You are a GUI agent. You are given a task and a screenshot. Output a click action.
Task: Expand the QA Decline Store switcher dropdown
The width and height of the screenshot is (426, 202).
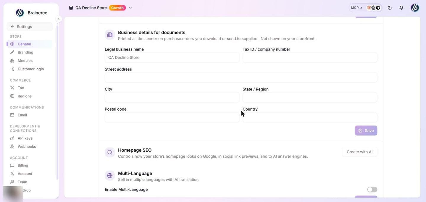click(130, 8)
